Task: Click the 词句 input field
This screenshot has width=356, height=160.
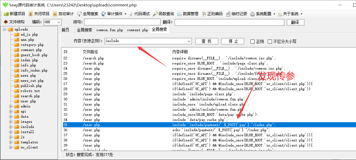Action: point(122,22)
